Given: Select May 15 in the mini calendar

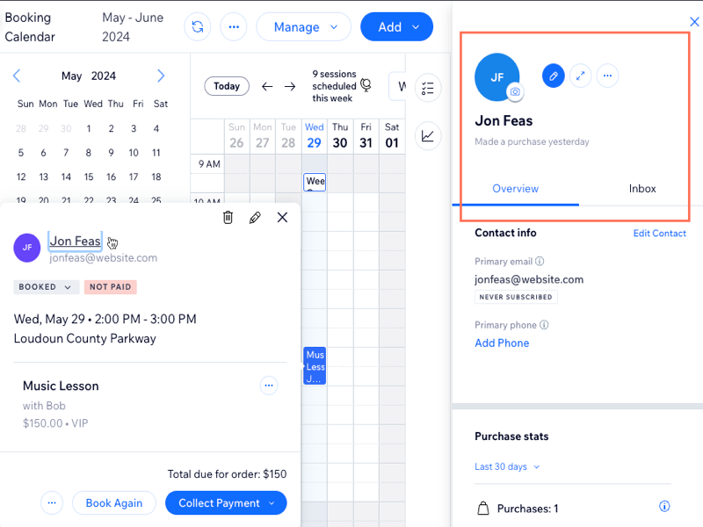Looking at the screenshot, I should (89, 177).
